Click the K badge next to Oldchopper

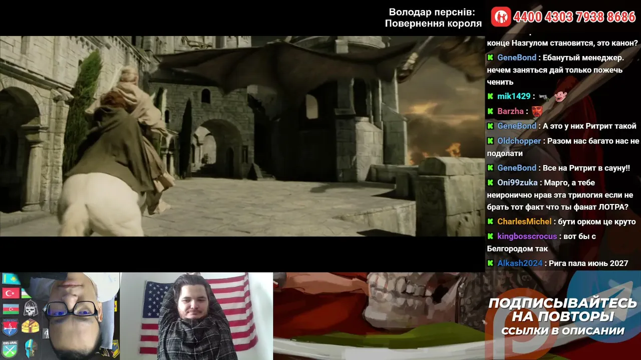click(490, 141)
